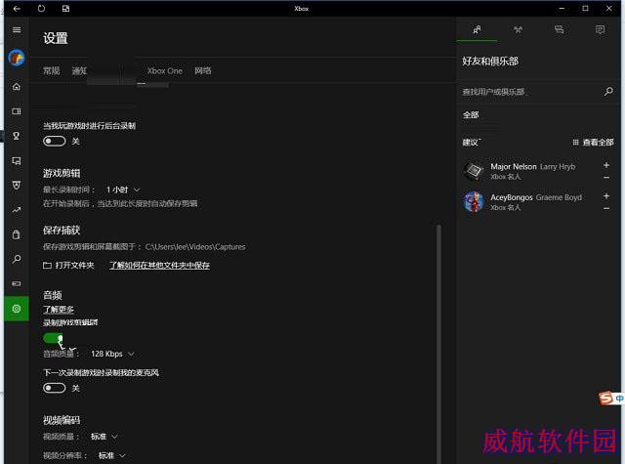Viewport: 625px width, 464px height.
Task: Open maximum recording length dropdown 1 小时
Action: pos(122,190)
